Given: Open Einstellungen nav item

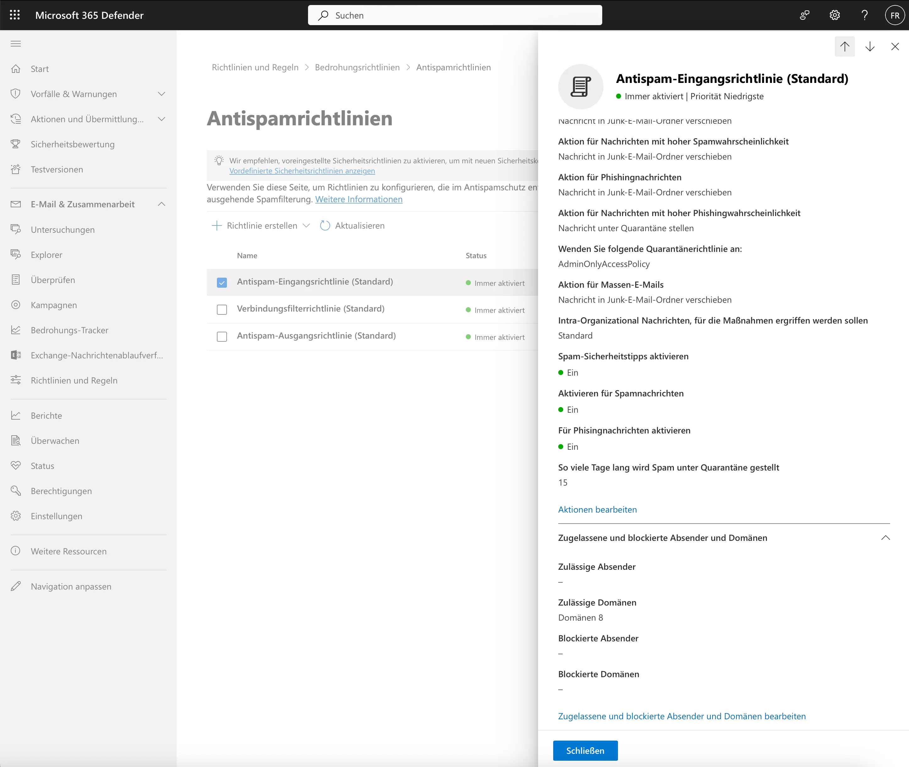Looking at the screenshot, I should (x=57, y=516).
